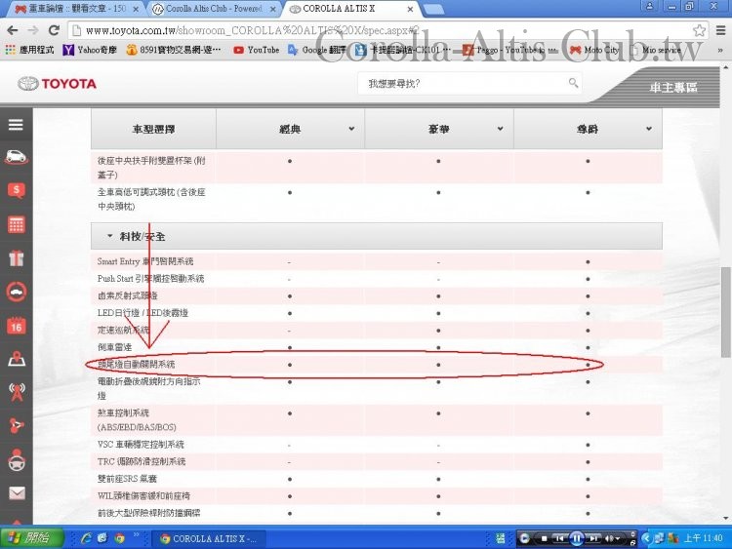Click the TRC row label

142,462
